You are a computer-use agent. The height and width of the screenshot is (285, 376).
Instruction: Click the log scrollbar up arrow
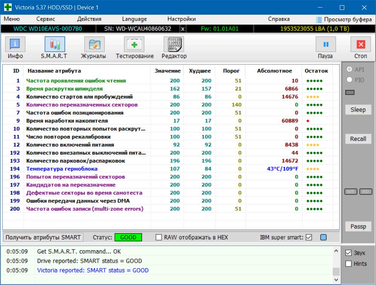pyautogui.click(x=336, y=251)
